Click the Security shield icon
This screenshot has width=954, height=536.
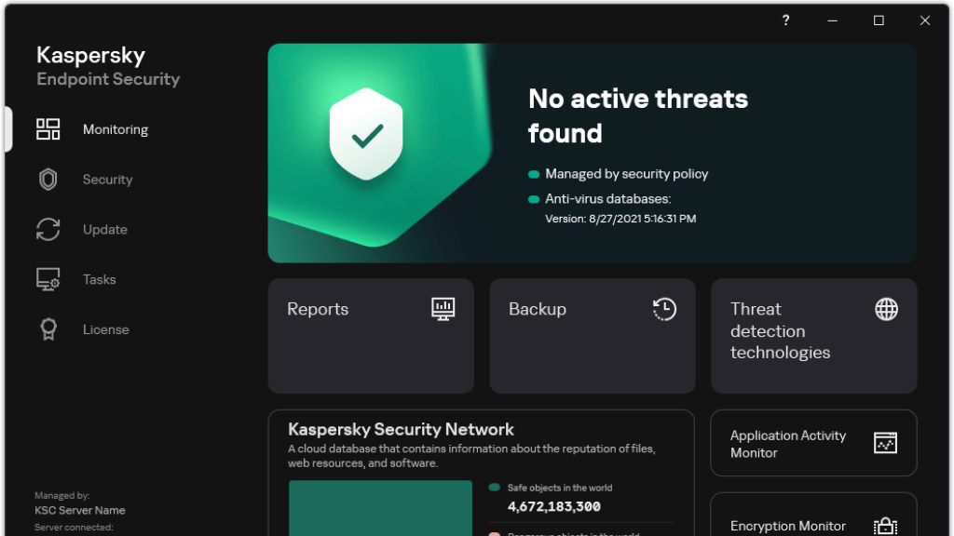pos(48,179)
